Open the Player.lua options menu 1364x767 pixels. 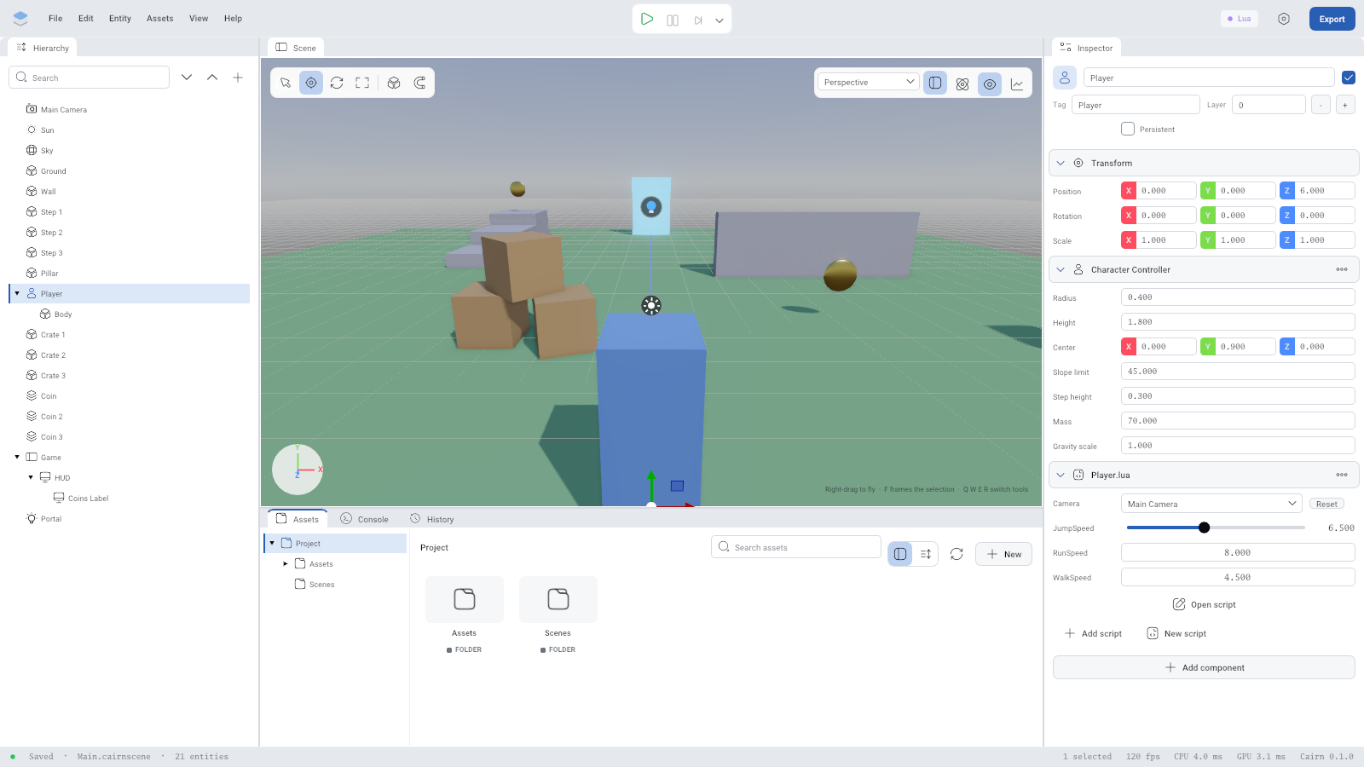pos(1342,475)
